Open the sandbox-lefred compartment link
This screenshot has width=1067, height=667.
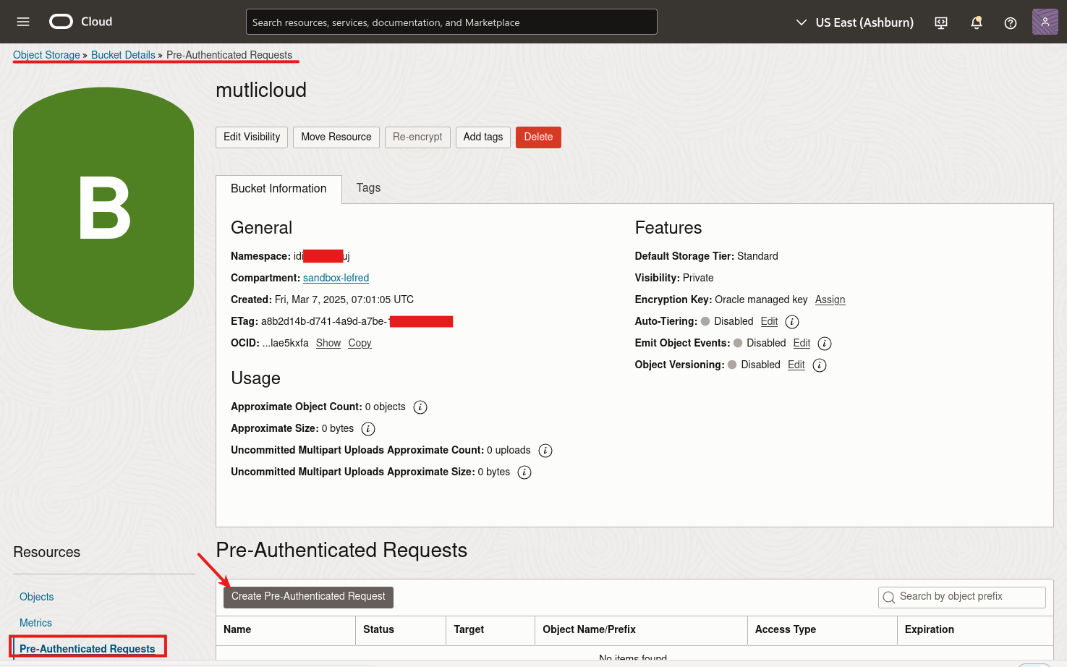click(336, 278)
